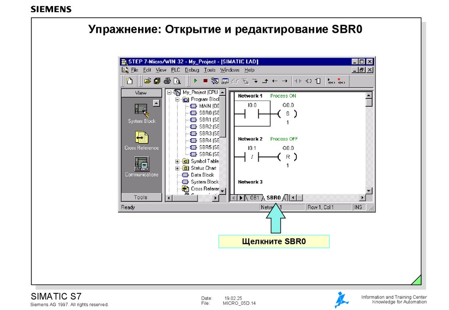Expand the Symbol Table tree node

177,161
